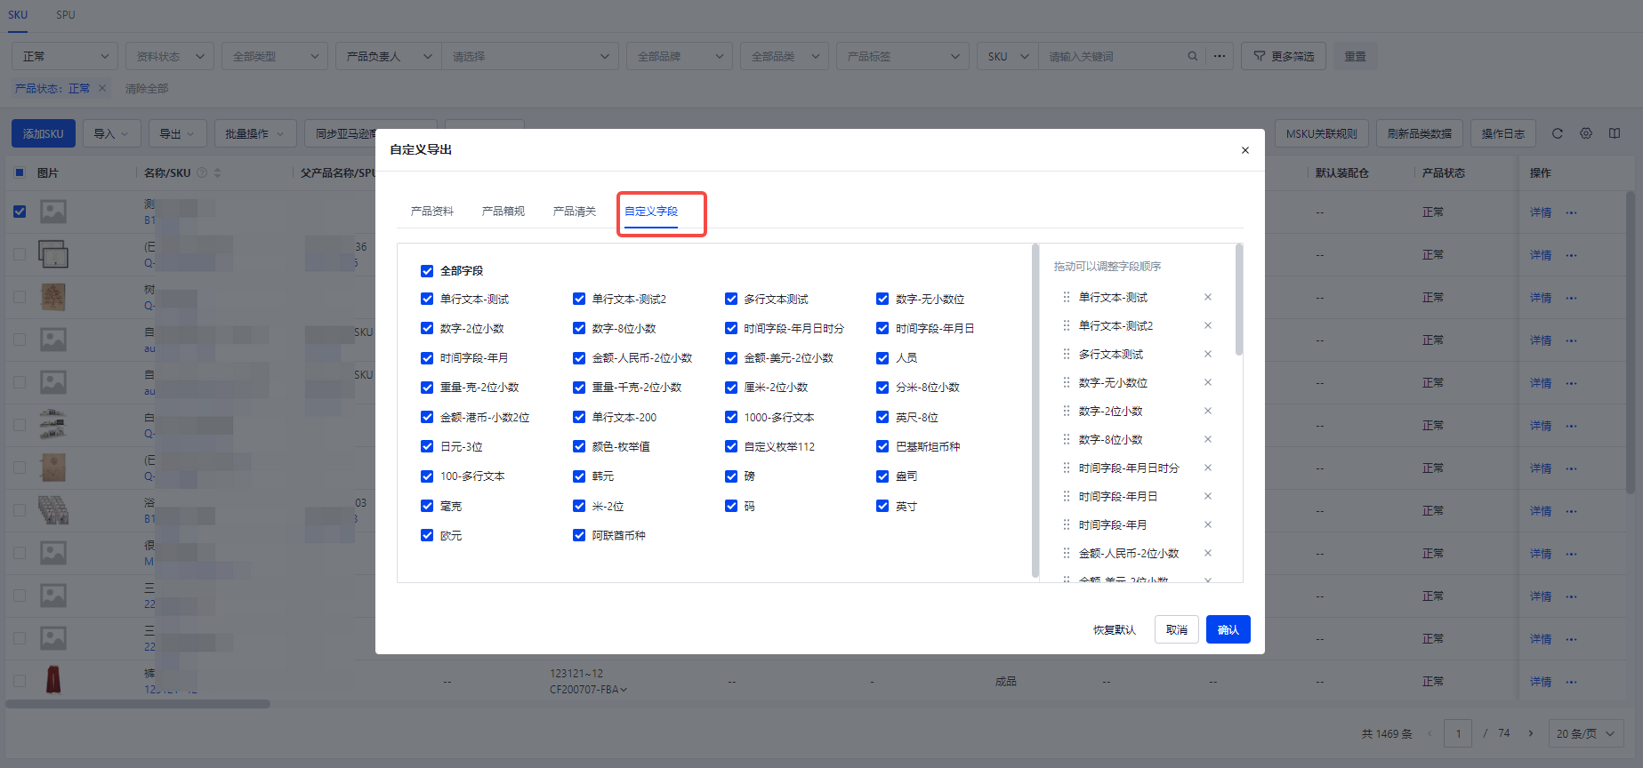Click 恢复默认 to reset fields

pos(1114,630)
